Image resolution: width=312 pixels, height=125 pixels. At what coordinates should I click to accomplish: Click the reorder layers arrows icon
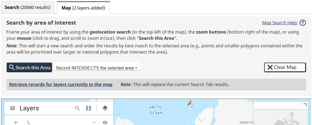(28, 123)
